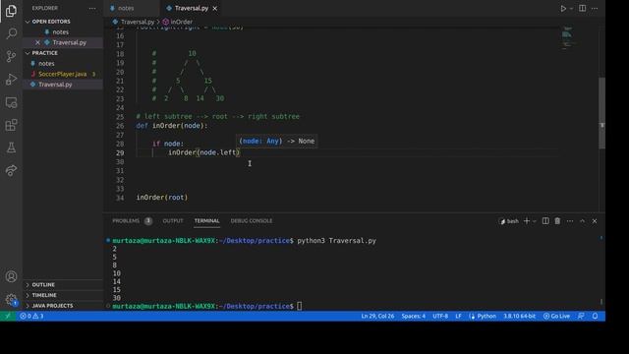Viewport: 629px width, 354px height.
Task: Open SoccerPlayer.java in explorer
Action: [x=62, y=74]
